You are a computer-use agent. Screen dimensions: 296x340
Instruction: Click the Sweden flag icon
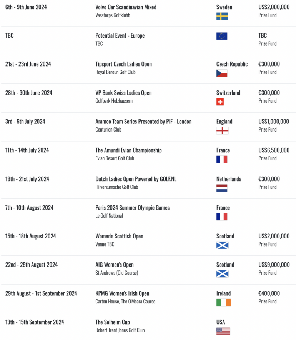222,16
